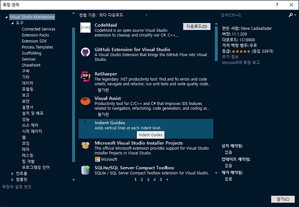Click the GitHub Extension octocat icon
The height and width of the screenshot is (207, 299).
click(x=86, y=52)
